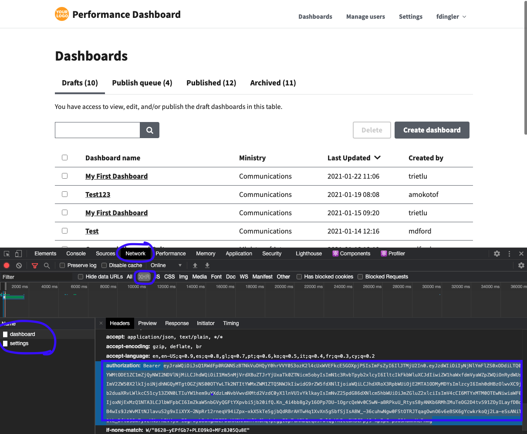Switch to Publish queue (4) tab
The width and height of the screenshot is (527, 434).
tap(142, 83)
